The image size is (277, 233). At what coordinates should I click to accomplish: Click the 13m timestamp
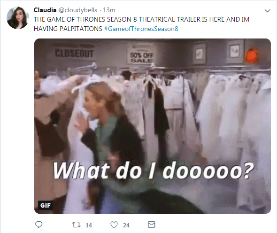tap(109, 10)
